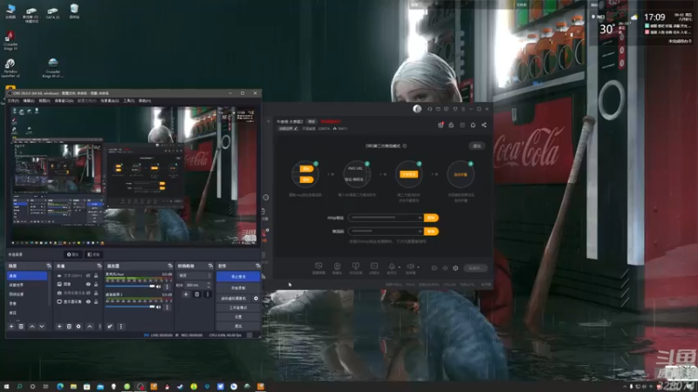
Task: Adjust Mic/Aux volume slider in Audio Mixer
Action: click(130, 287)
